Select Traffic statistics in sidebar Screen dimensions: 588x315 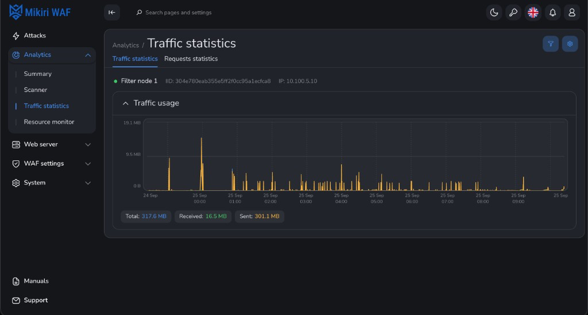[x=46, y=106]
